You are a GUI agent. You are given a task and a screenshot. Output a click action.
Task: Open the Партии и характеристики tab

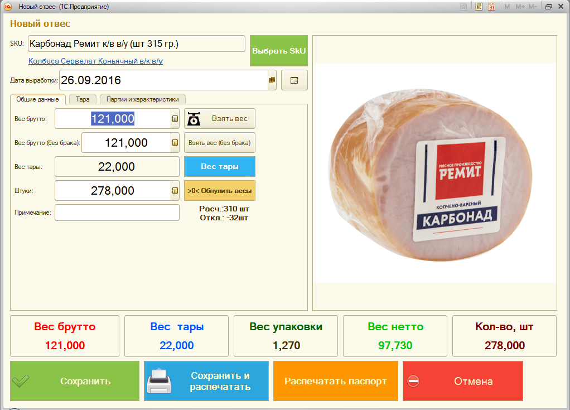click(x=143, y=99)
